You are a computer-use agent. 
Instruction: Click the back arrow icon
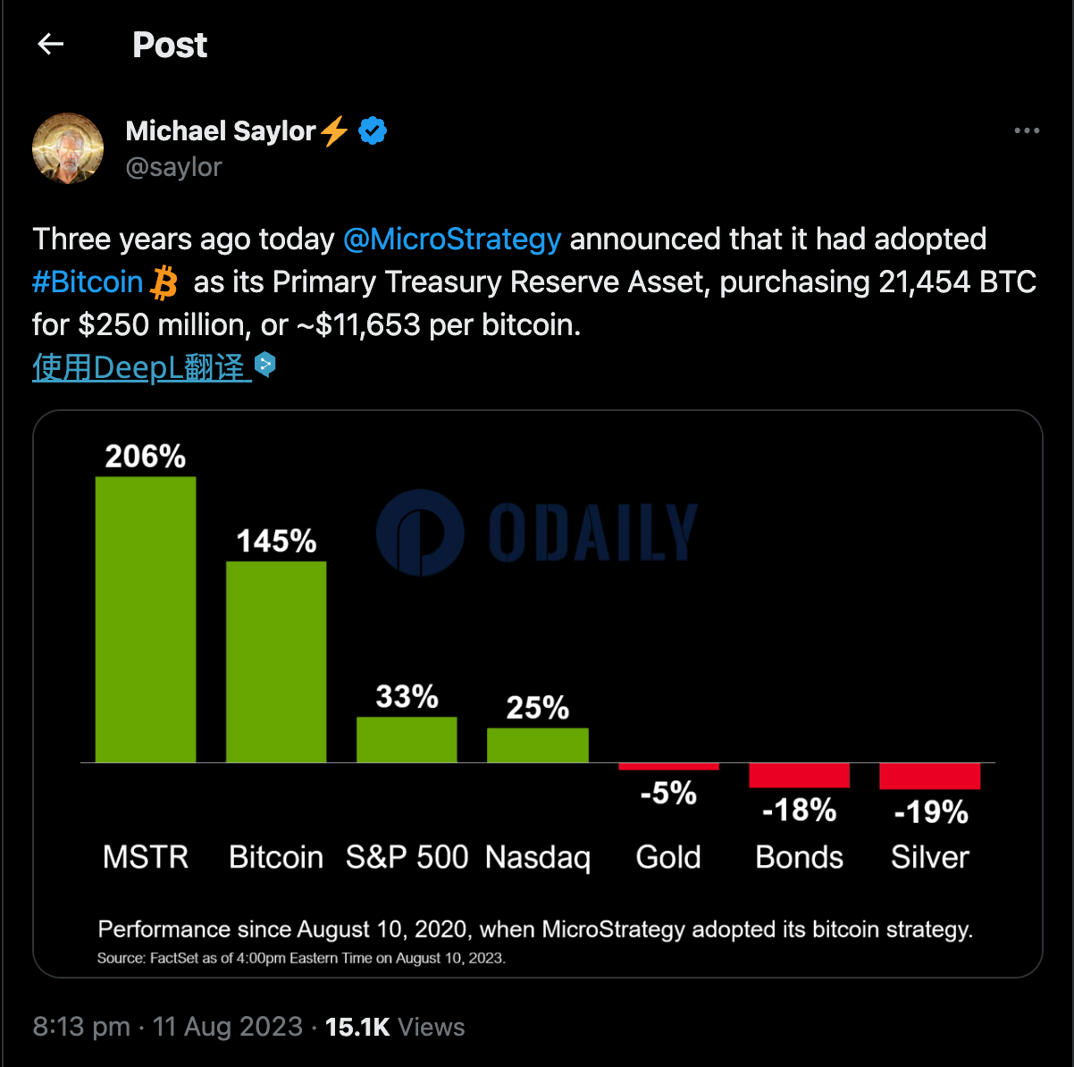coord(51,44)
